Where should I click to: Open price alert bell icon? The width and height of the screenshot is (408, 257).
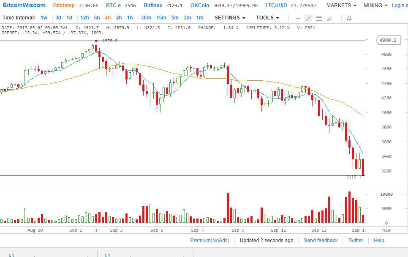pos(349,18)
